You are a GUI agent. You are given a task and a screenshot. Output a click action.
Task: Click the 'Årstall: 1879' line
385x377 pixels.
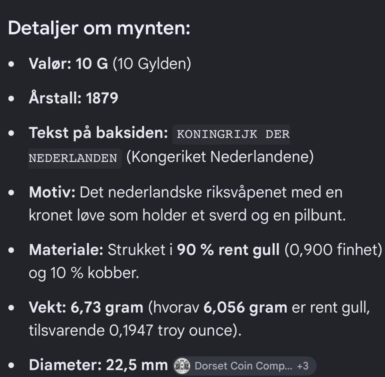tap(73, 98)
